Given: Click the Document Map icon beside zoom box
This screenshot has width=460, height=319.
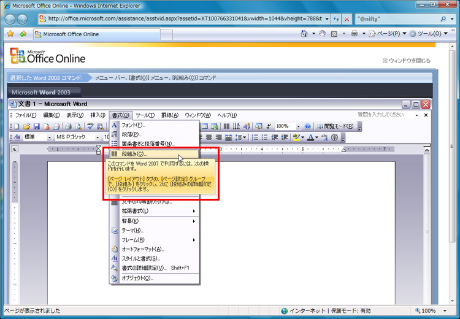Looking at the screenshot, I should [258, 126].
